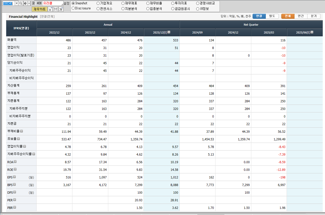Screen dimensions: 325x215
Task: Switch to 연간 annual tab
Action: tap(301, 16)
